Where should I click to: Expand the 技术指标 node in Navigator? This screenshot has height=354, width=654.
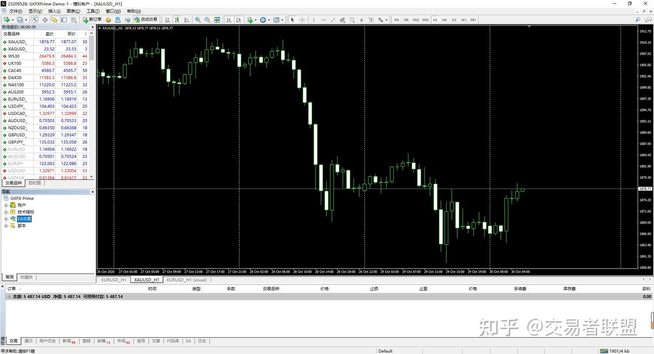[7, 212]
